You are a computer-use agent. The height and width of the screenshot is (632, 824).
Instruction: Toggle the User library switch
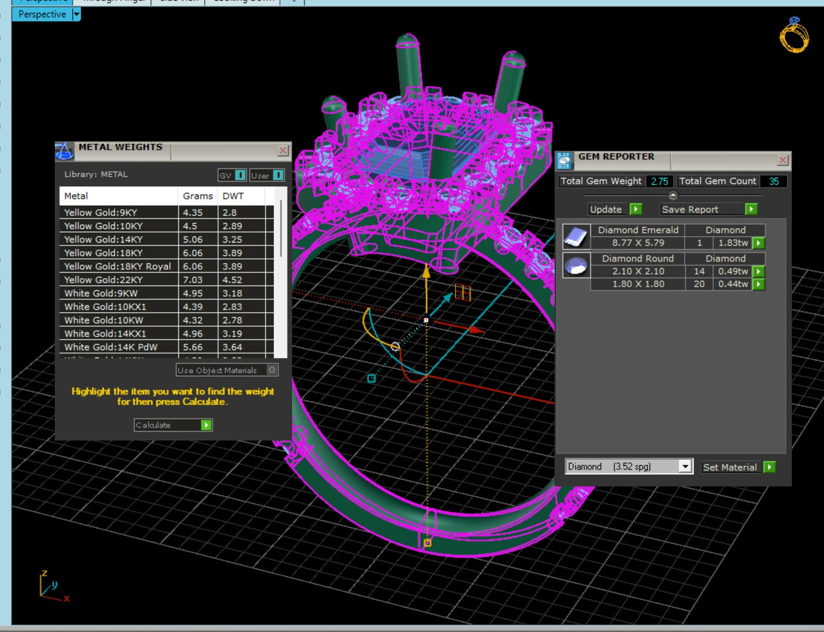(278, 175)
